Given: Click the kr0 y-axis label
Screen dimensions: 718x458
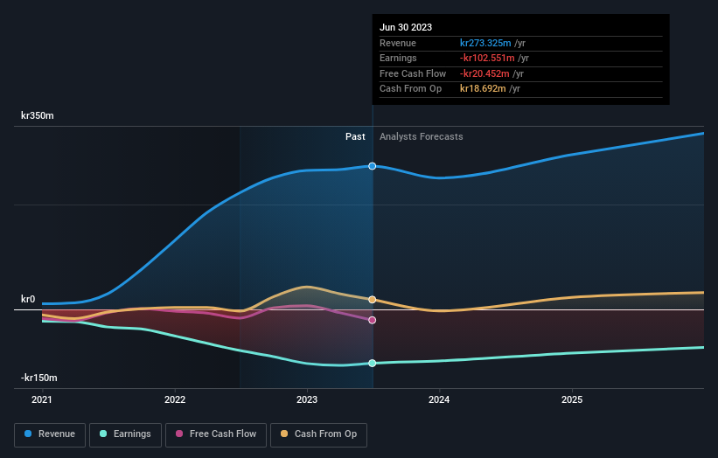Looking at the screenshot, I should 28,299.
